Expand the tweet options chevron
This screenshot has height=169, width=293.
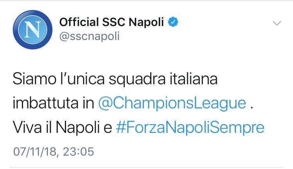[x=277, y=24]
